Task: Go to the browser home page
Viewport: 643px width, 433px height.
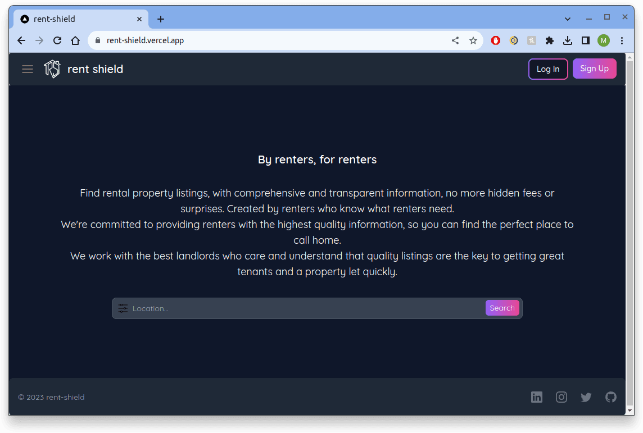Action: click(x=75, y=40)
